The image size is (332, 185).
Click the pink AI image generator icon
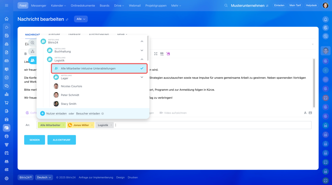point(168,54)
